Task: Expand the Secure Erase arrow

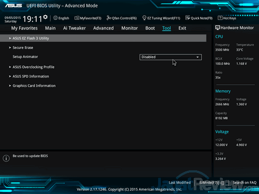Action: (x=10, y=47)
